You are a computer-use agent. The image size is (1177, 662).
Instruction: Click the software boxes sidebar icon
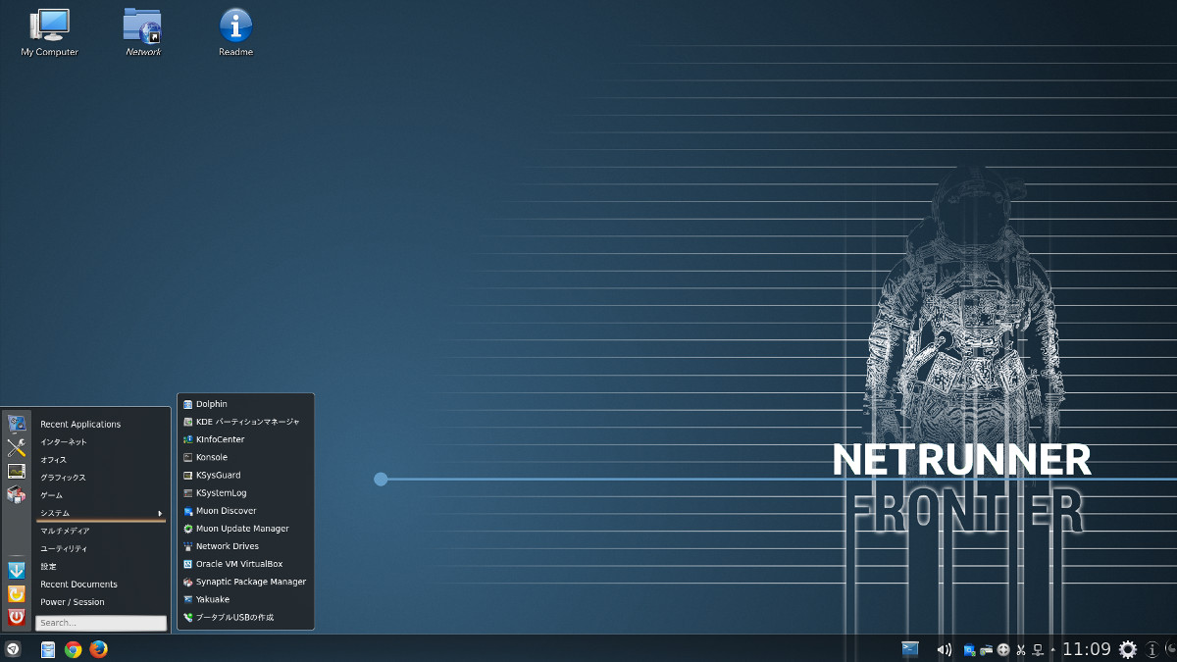pos(16,494)
